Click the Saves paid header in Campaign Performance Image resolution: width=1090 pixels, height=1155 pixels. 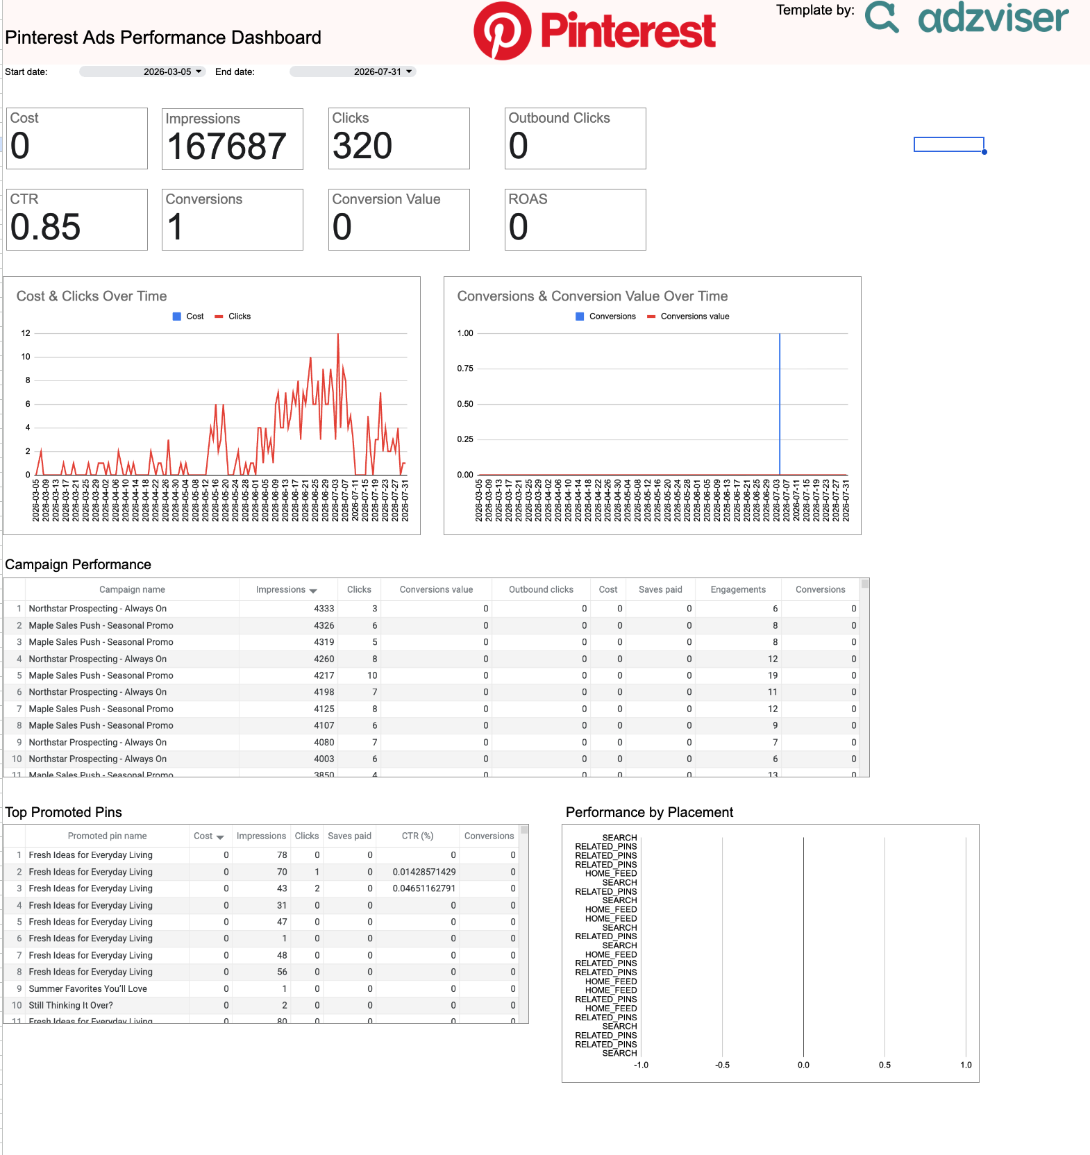click(x=660, y=589)
